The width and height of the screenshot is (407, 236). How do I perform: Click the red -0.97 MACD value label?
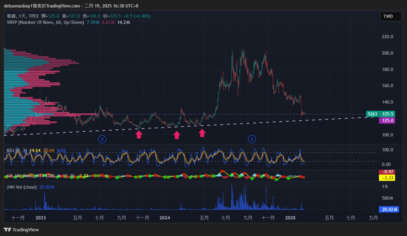click(388, 172)
